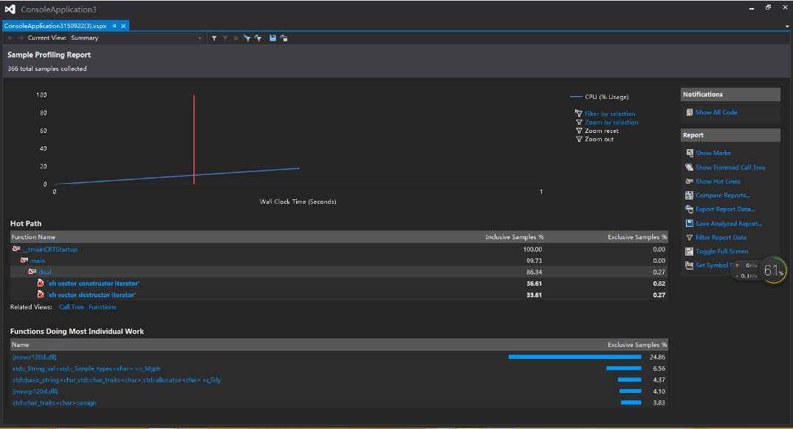
Task: Click Hot Path Exclusive Samples % header
Action: pos(636,237)
